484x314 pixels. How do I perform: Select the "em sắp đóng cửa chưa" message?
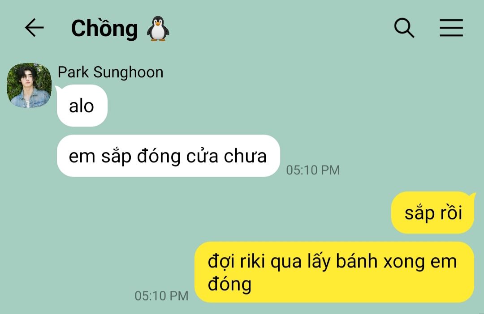168,156
